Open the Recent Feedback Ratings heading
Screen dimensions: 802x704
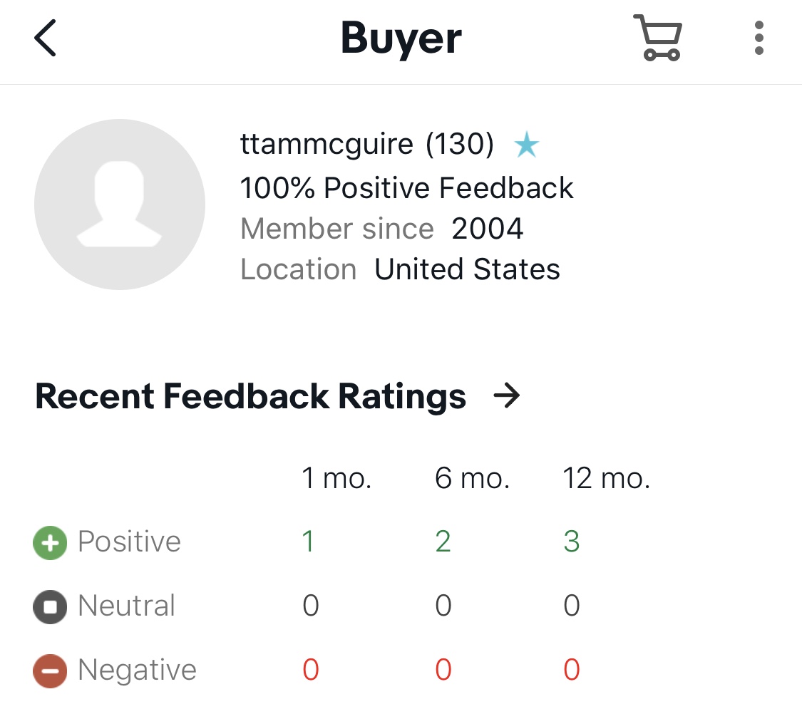251,396
